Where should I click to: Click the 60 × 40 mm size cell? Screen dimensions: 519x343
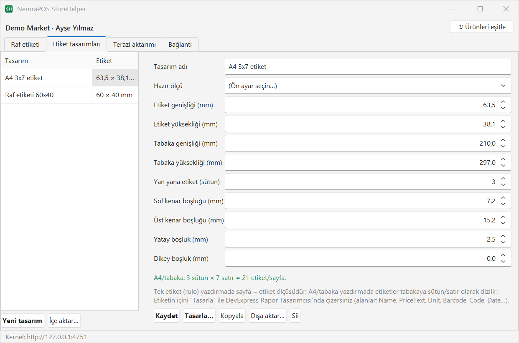point(115,95)
